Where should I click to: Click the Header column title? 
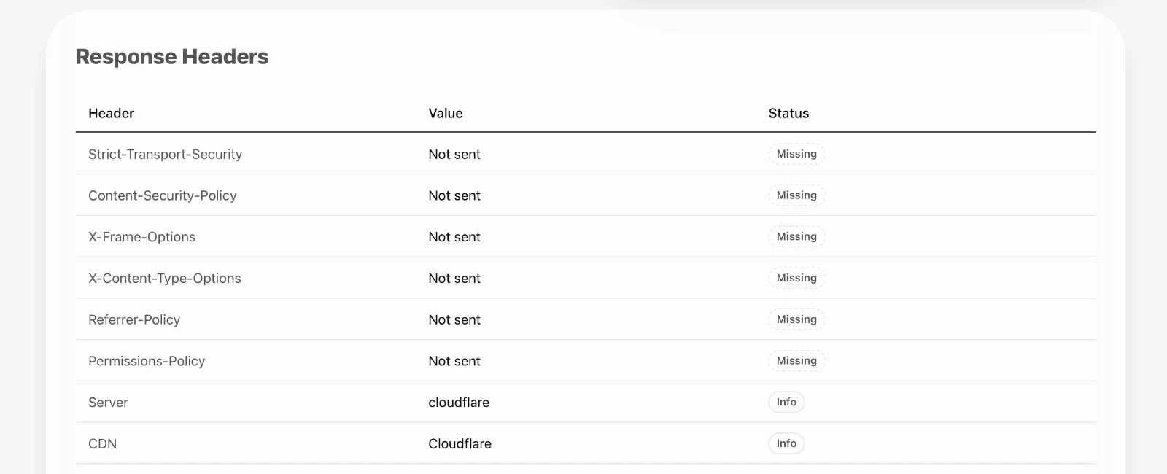tap(112, 113)
